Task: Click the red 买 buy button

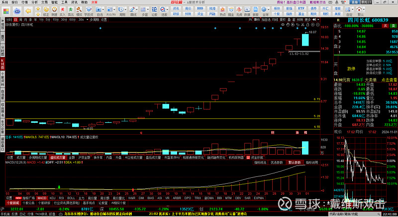Action: pos(386,26)
